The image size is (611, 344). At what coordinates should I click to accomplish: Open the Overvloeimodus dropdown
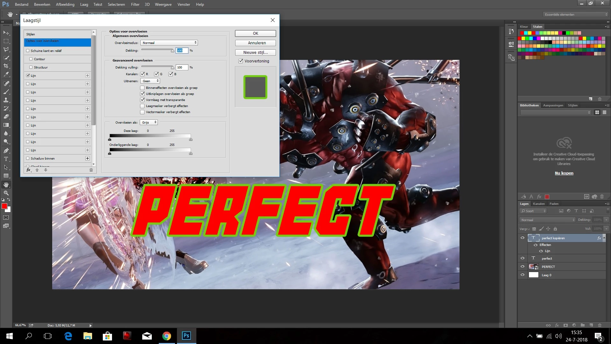(169, 43)
